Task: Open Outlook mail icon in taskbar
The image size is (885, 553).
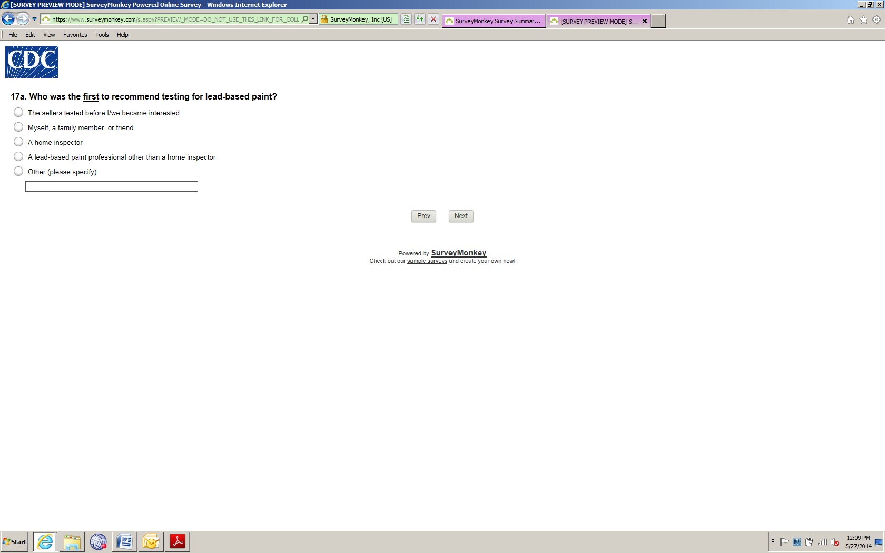Action: 151,541
